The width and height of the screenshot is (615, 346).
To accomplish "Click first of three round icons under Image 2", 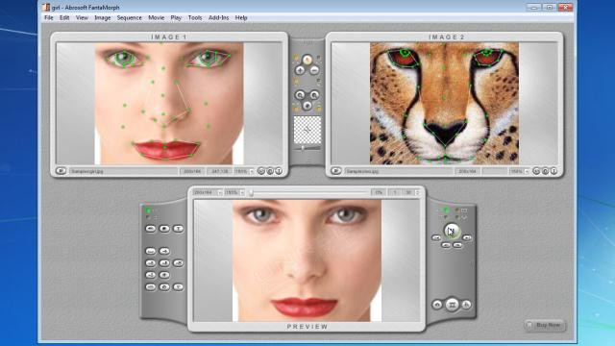I will point(536,171).
